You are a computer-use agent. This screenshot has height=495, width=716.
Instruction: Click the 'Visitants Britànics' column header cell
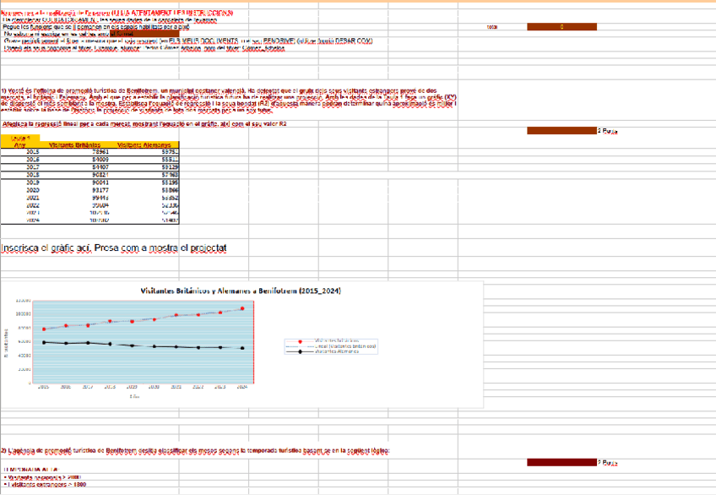point(73,145)
